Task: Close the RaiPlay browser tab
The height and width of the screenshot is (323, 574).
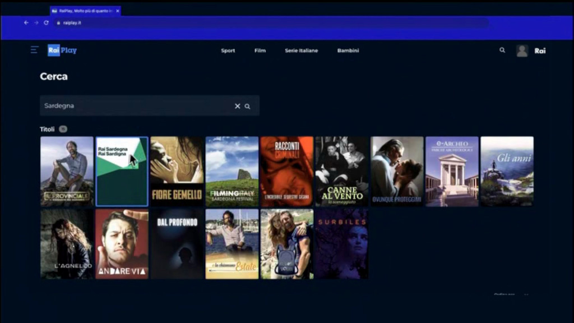Action: [118, 11]
